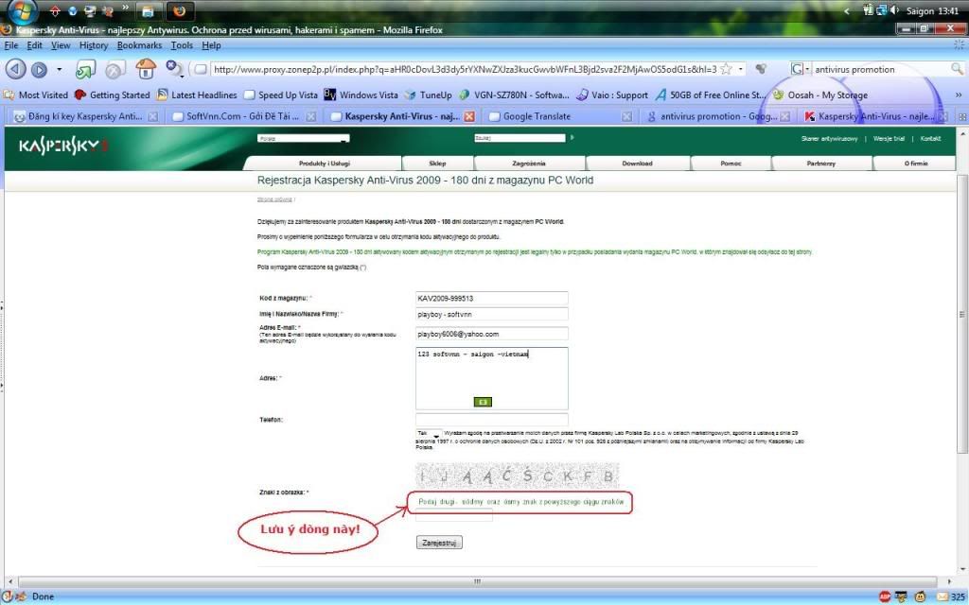Open the Most Visited bookmarks folder
The width and height of the screenshot is (969, 605).
pos(36,95)
